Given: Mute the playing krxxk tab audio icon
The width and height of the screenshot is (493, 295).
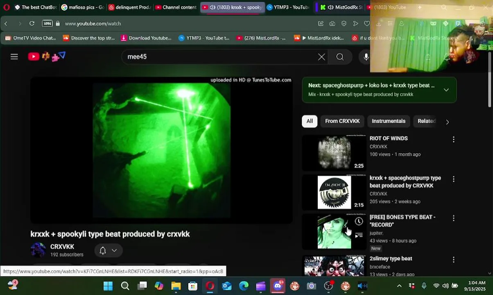Looking at the screenshot, I should pos(212,7).
